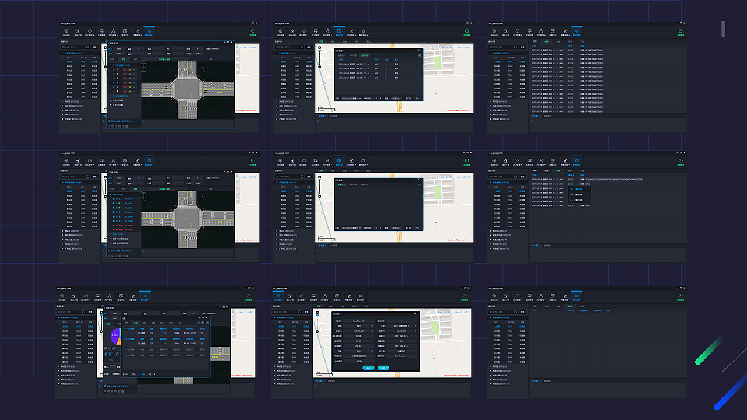
Task: Click search magnifier icon in top-left panel sidebar
Action: [88, 47]
